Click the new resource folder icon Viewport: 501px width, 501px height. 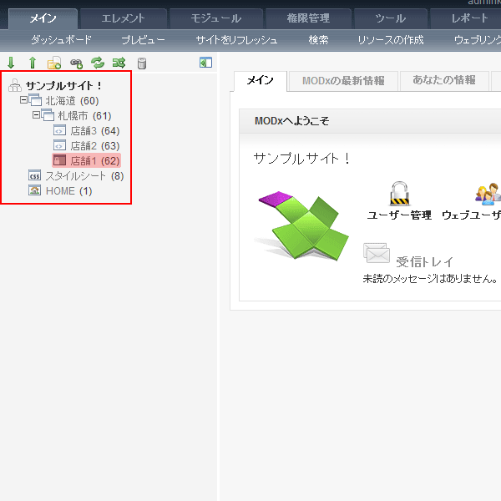coord(54,63)
